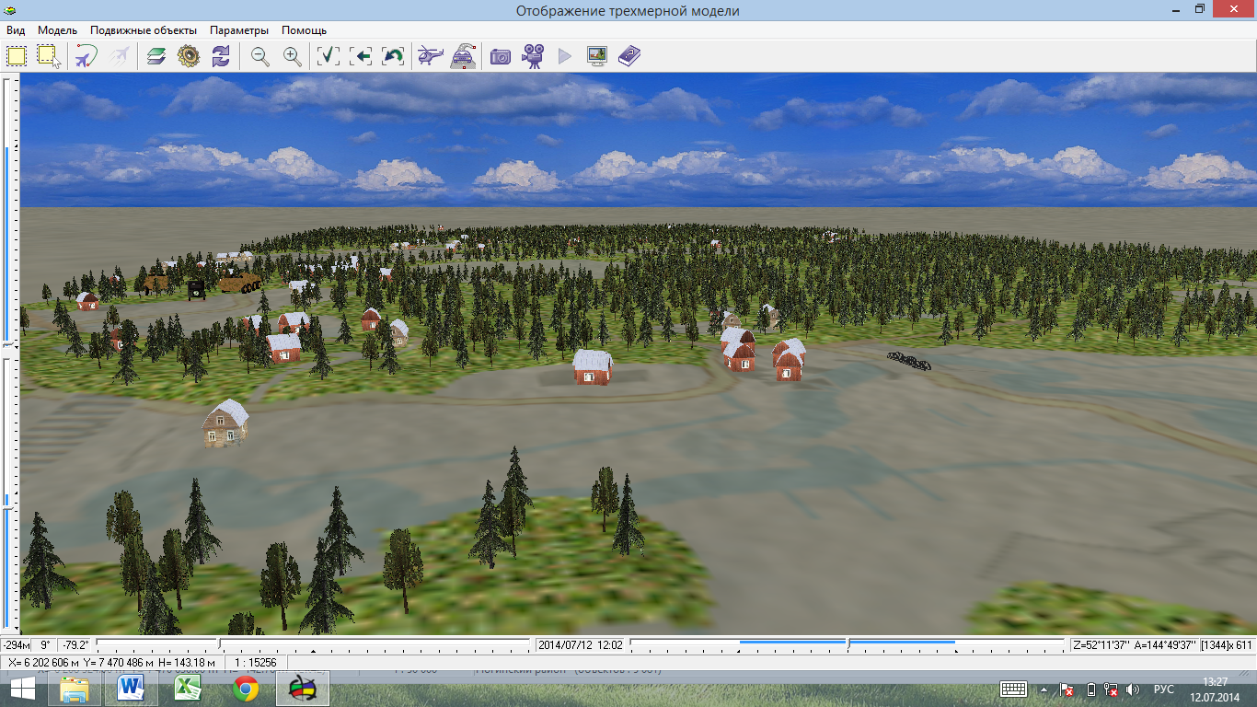This screenshot has height=707, width=1257.
Task: Open the clock showing 13:27
Action: 1215,689
